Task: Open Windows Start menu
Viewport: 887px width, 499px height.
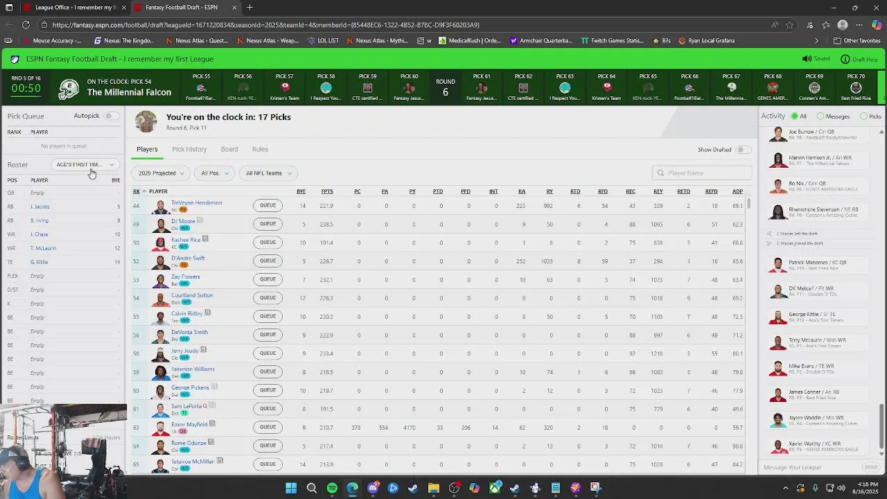Action: point(291,488)
